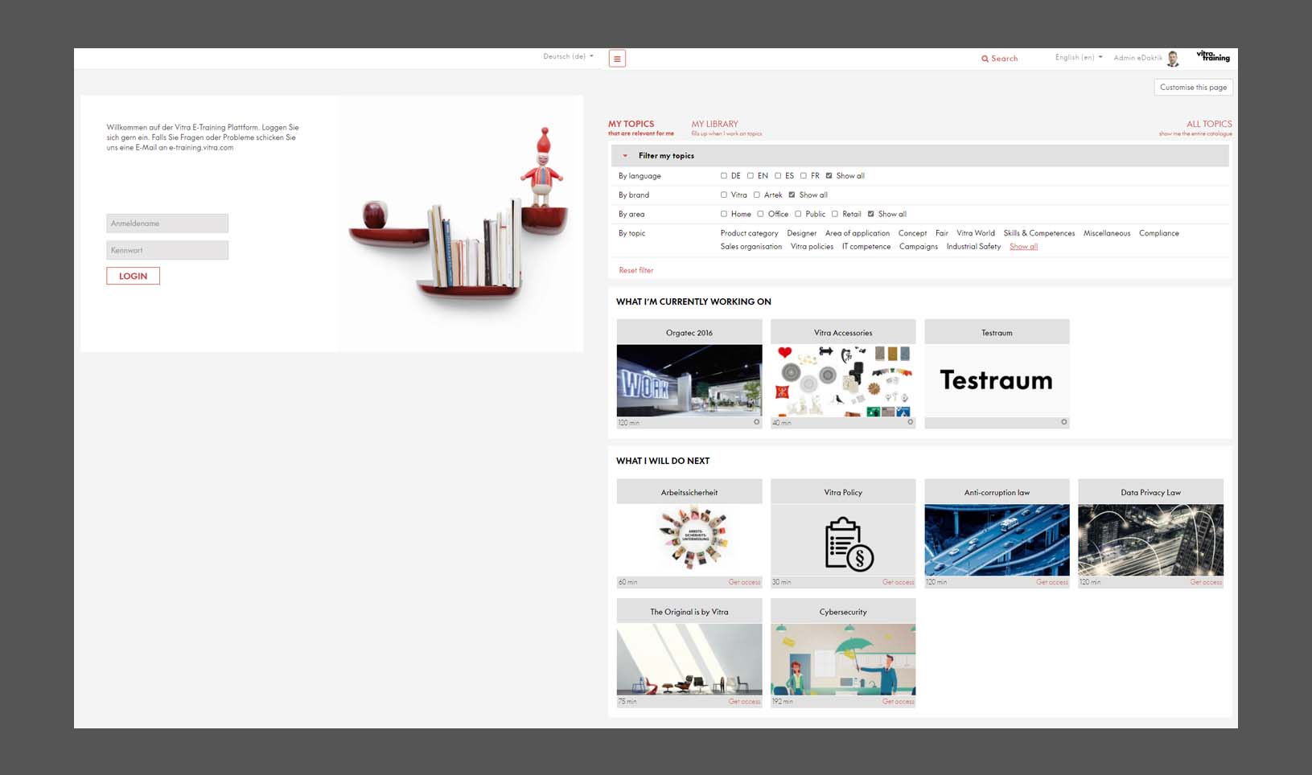Click the Testraum progress circle
The width and height of the screenshot is (1312, 775).
(1063, 422)
